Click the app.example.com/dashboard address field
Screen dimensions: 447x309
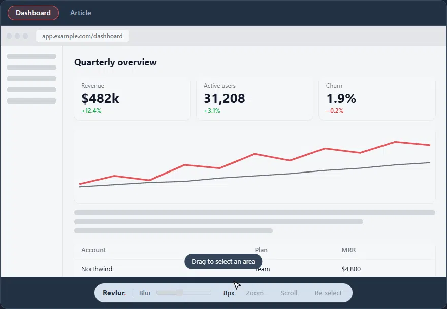[x=82, y=36]
